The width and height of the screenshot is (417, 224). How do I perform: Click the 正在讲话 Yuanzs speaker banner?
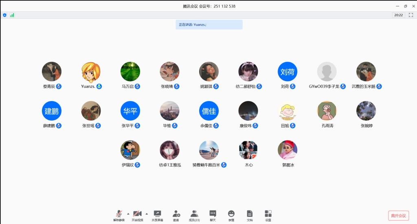click(209, 24)
